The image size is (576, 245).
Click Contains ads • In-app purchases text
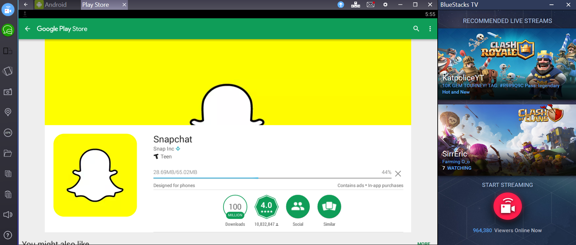tap(370, 186)
